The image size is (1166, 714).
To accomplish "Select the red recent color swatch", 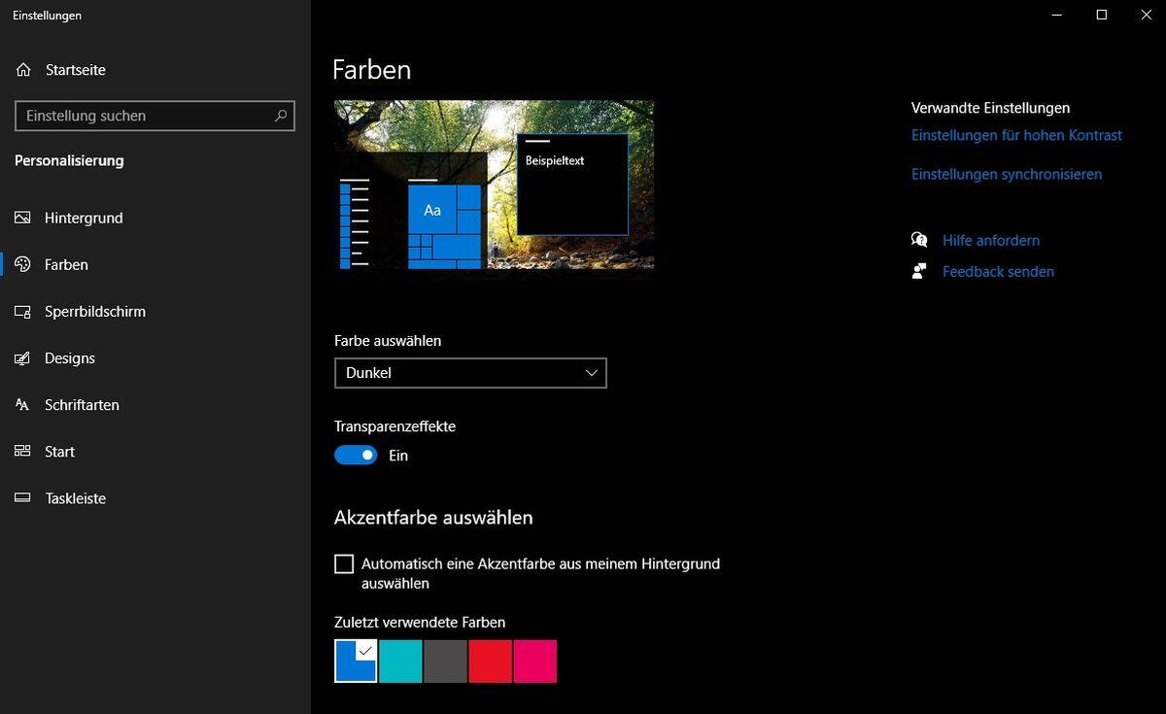I will [x=490, y=661].
